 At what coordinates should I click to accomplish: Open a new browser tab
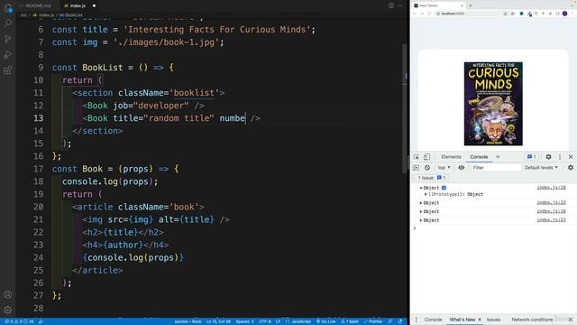(x=471, y=5)
